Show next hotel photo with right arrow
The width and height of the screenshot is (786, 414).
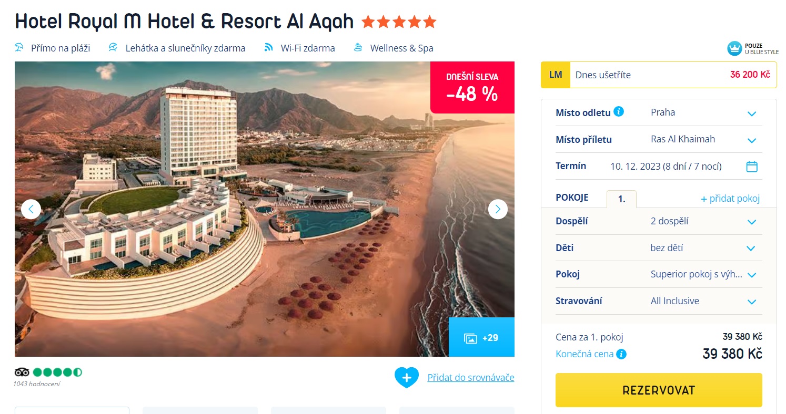point(498,209)
